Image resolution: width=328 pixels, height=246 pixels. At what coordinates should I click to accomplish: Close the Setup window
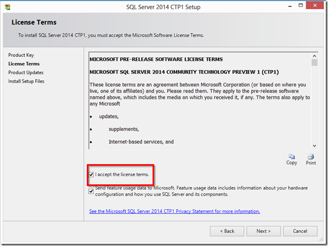tap(315, 5)
